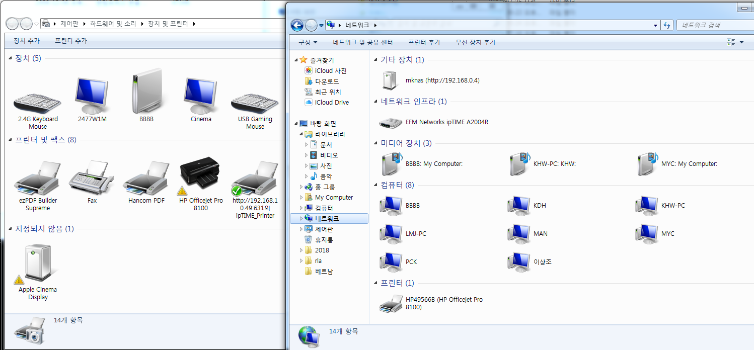
Task: Collapse the 프린터 및 팩스 (8) group
Action: coord(11,140)
